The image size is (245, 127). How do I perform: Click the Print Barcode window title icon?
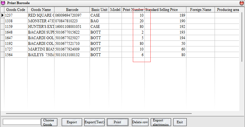pyautogui.click(x=3, y=3)
